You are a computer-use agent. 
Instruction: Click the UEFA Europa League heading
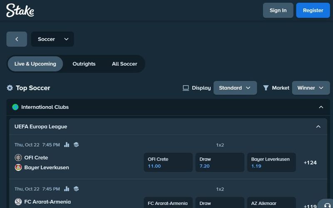41,126
